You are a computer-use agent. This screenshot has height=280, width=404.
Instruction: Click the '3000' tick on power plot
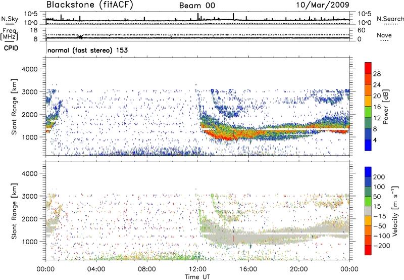point(30,92)
